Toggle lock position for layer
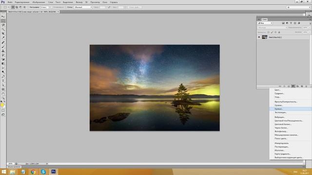The width and height of the screenshot is (312, 175). click(x=275, y=32)
